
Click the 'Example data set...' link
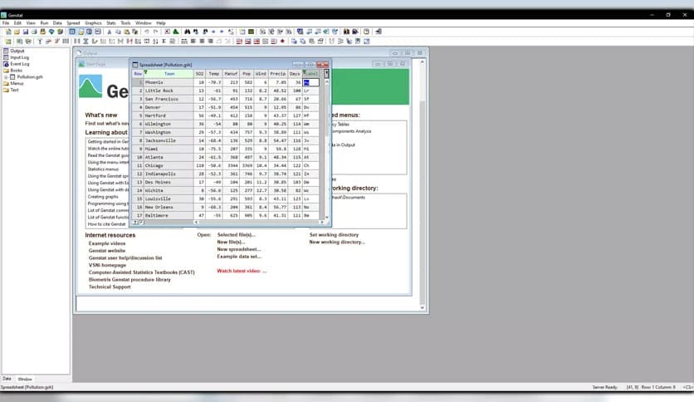239,257
